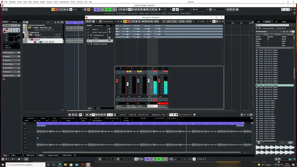Click the search magnifier icon in MixConsole toolbar
297x167 pixels.
(100, 21)
